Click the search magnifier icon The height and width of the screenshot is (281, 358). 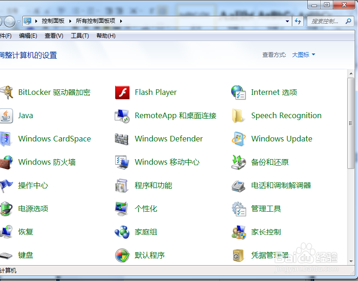(x=348, y=21)
